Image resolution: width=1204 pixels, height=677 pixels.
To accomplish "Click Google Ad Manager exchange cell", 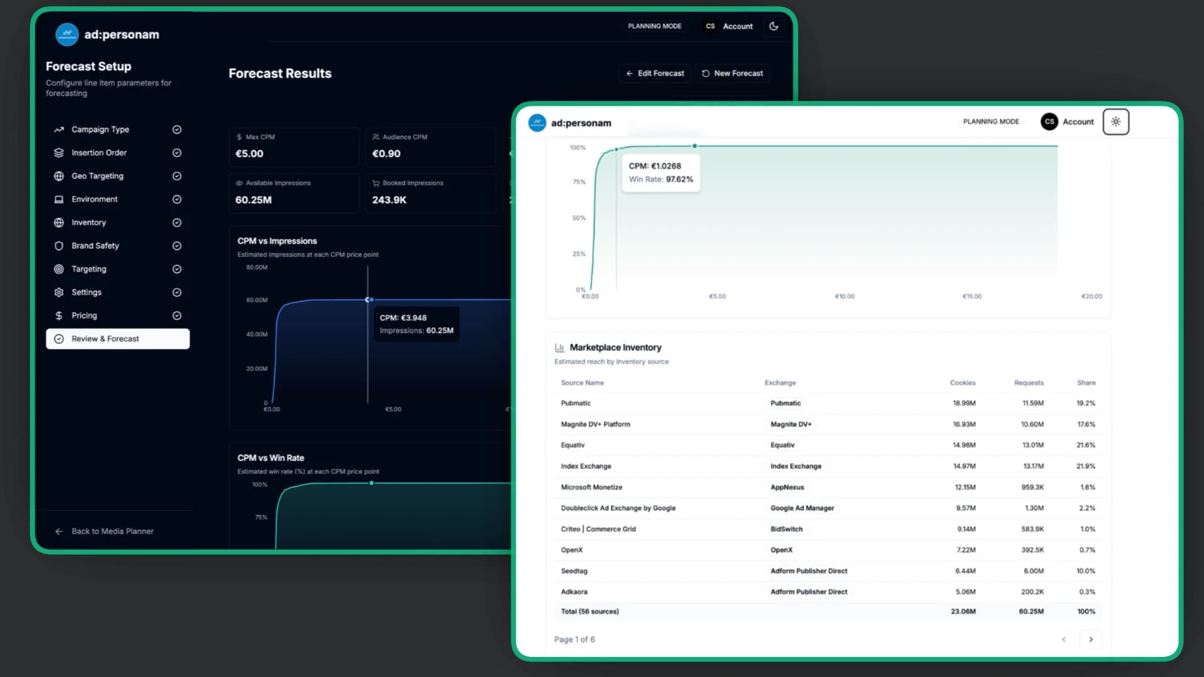I will 802,508.
